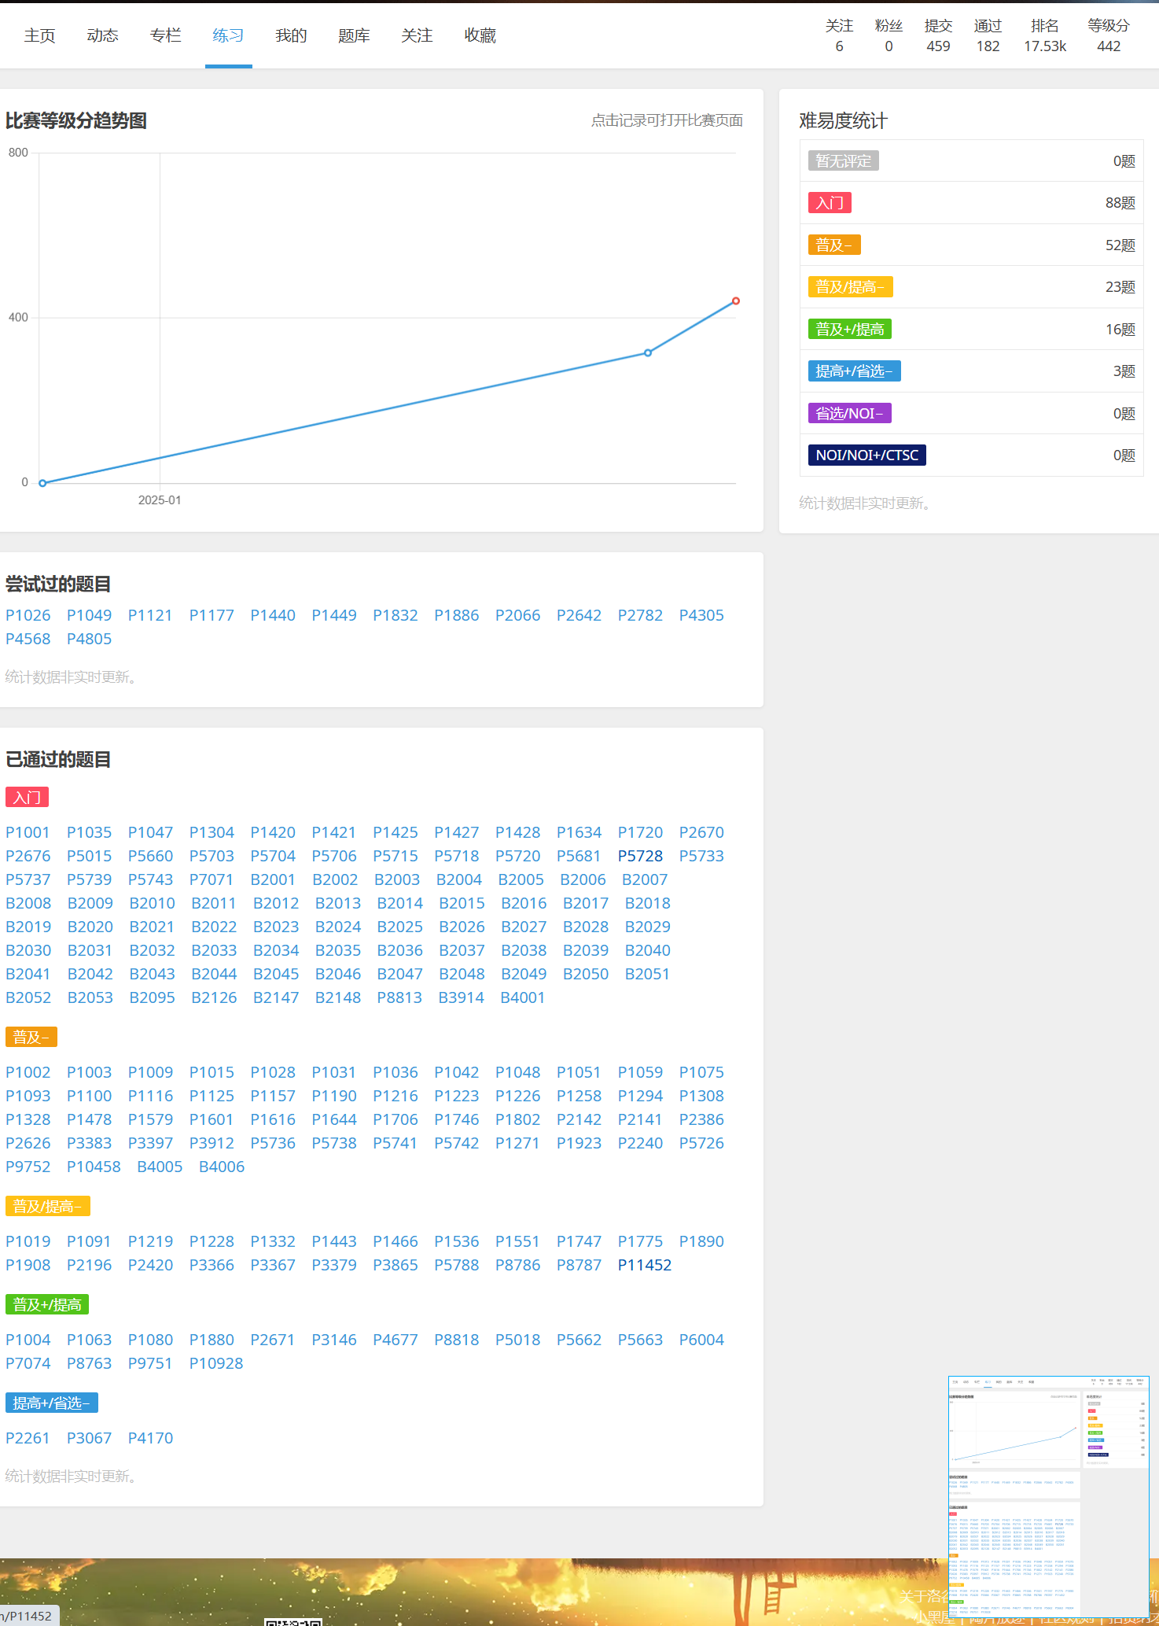This screenshot has height=1626, width=1159.
Task: Click the 点击记录可打开比赛页面 hint text
Action: click(x=667, y=120)
